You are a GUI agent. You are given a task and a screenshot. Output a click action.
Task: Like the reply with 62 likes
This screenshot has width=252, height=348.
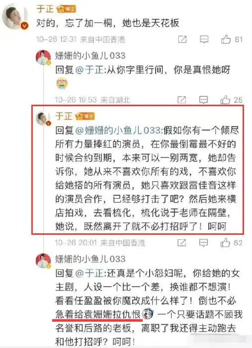[231, 242]
